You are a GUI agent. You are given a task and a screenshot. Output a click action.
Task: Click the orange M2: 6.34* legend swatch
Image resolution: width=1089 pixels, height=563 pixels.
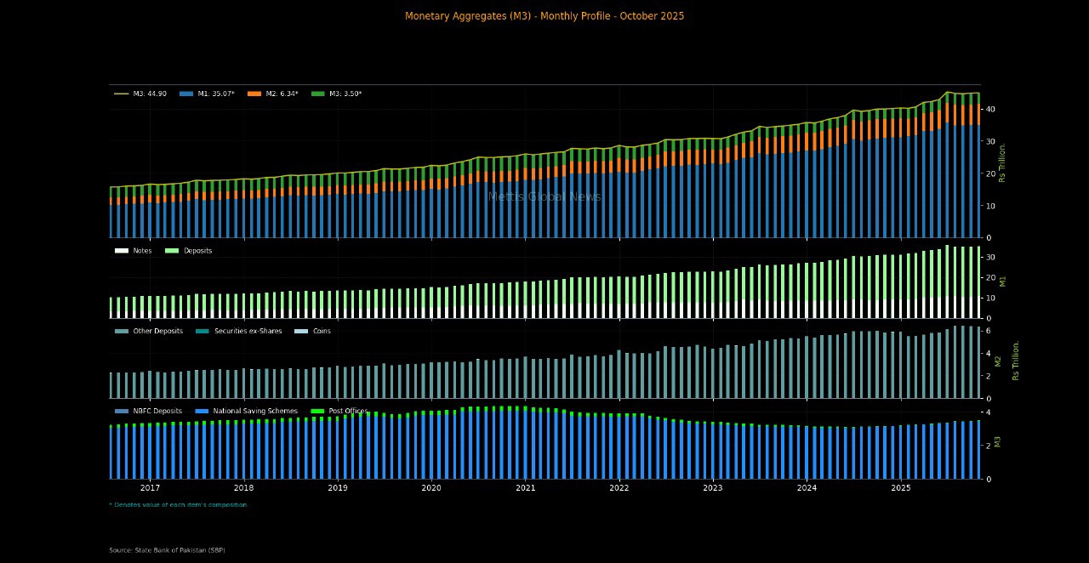(254, 94)
